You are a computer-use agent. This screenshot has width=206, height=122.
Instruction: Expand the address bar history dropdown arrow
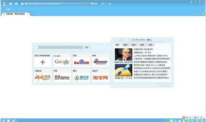pyautogui.click(x=88, y=4)
